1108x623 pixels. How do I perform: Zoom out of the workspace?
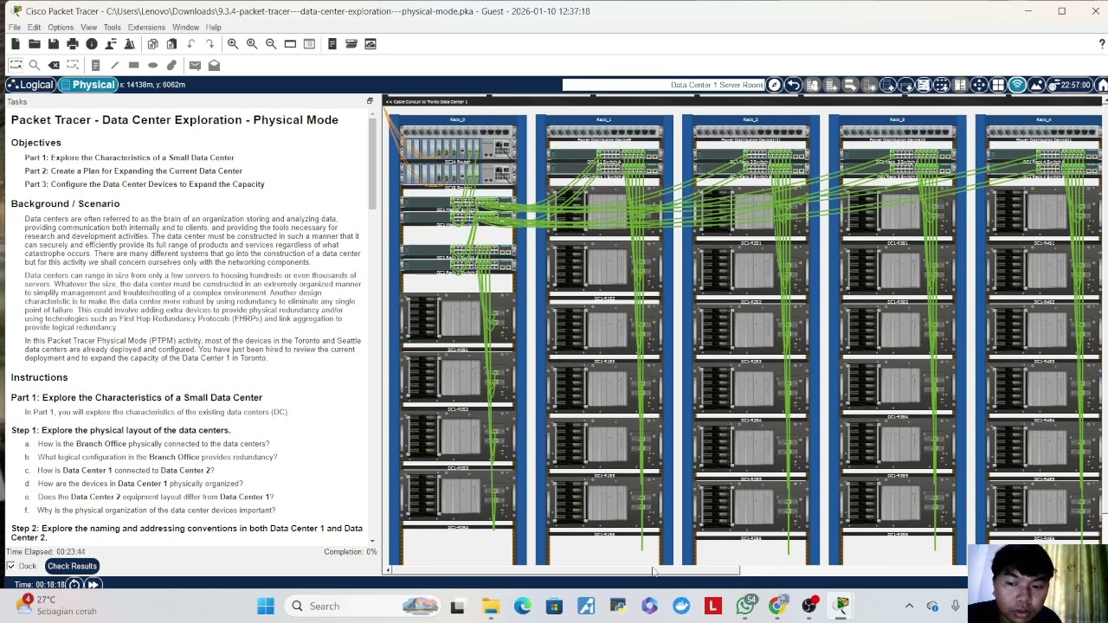[x=271, y=44]
